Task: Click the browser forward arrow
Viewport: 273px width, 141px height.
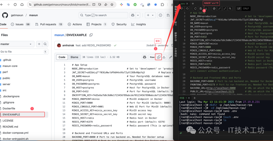Action: pos(8,5)
